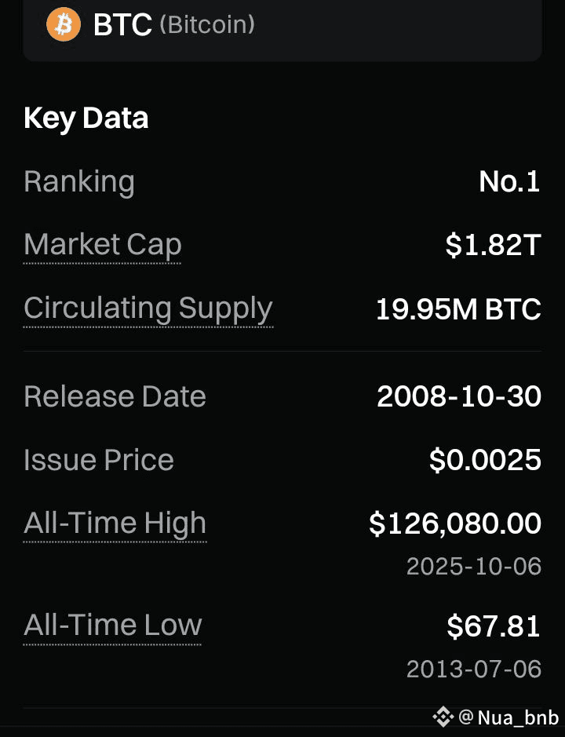Select the Key Data section heading
565x737 pixels.
(86, 118)
